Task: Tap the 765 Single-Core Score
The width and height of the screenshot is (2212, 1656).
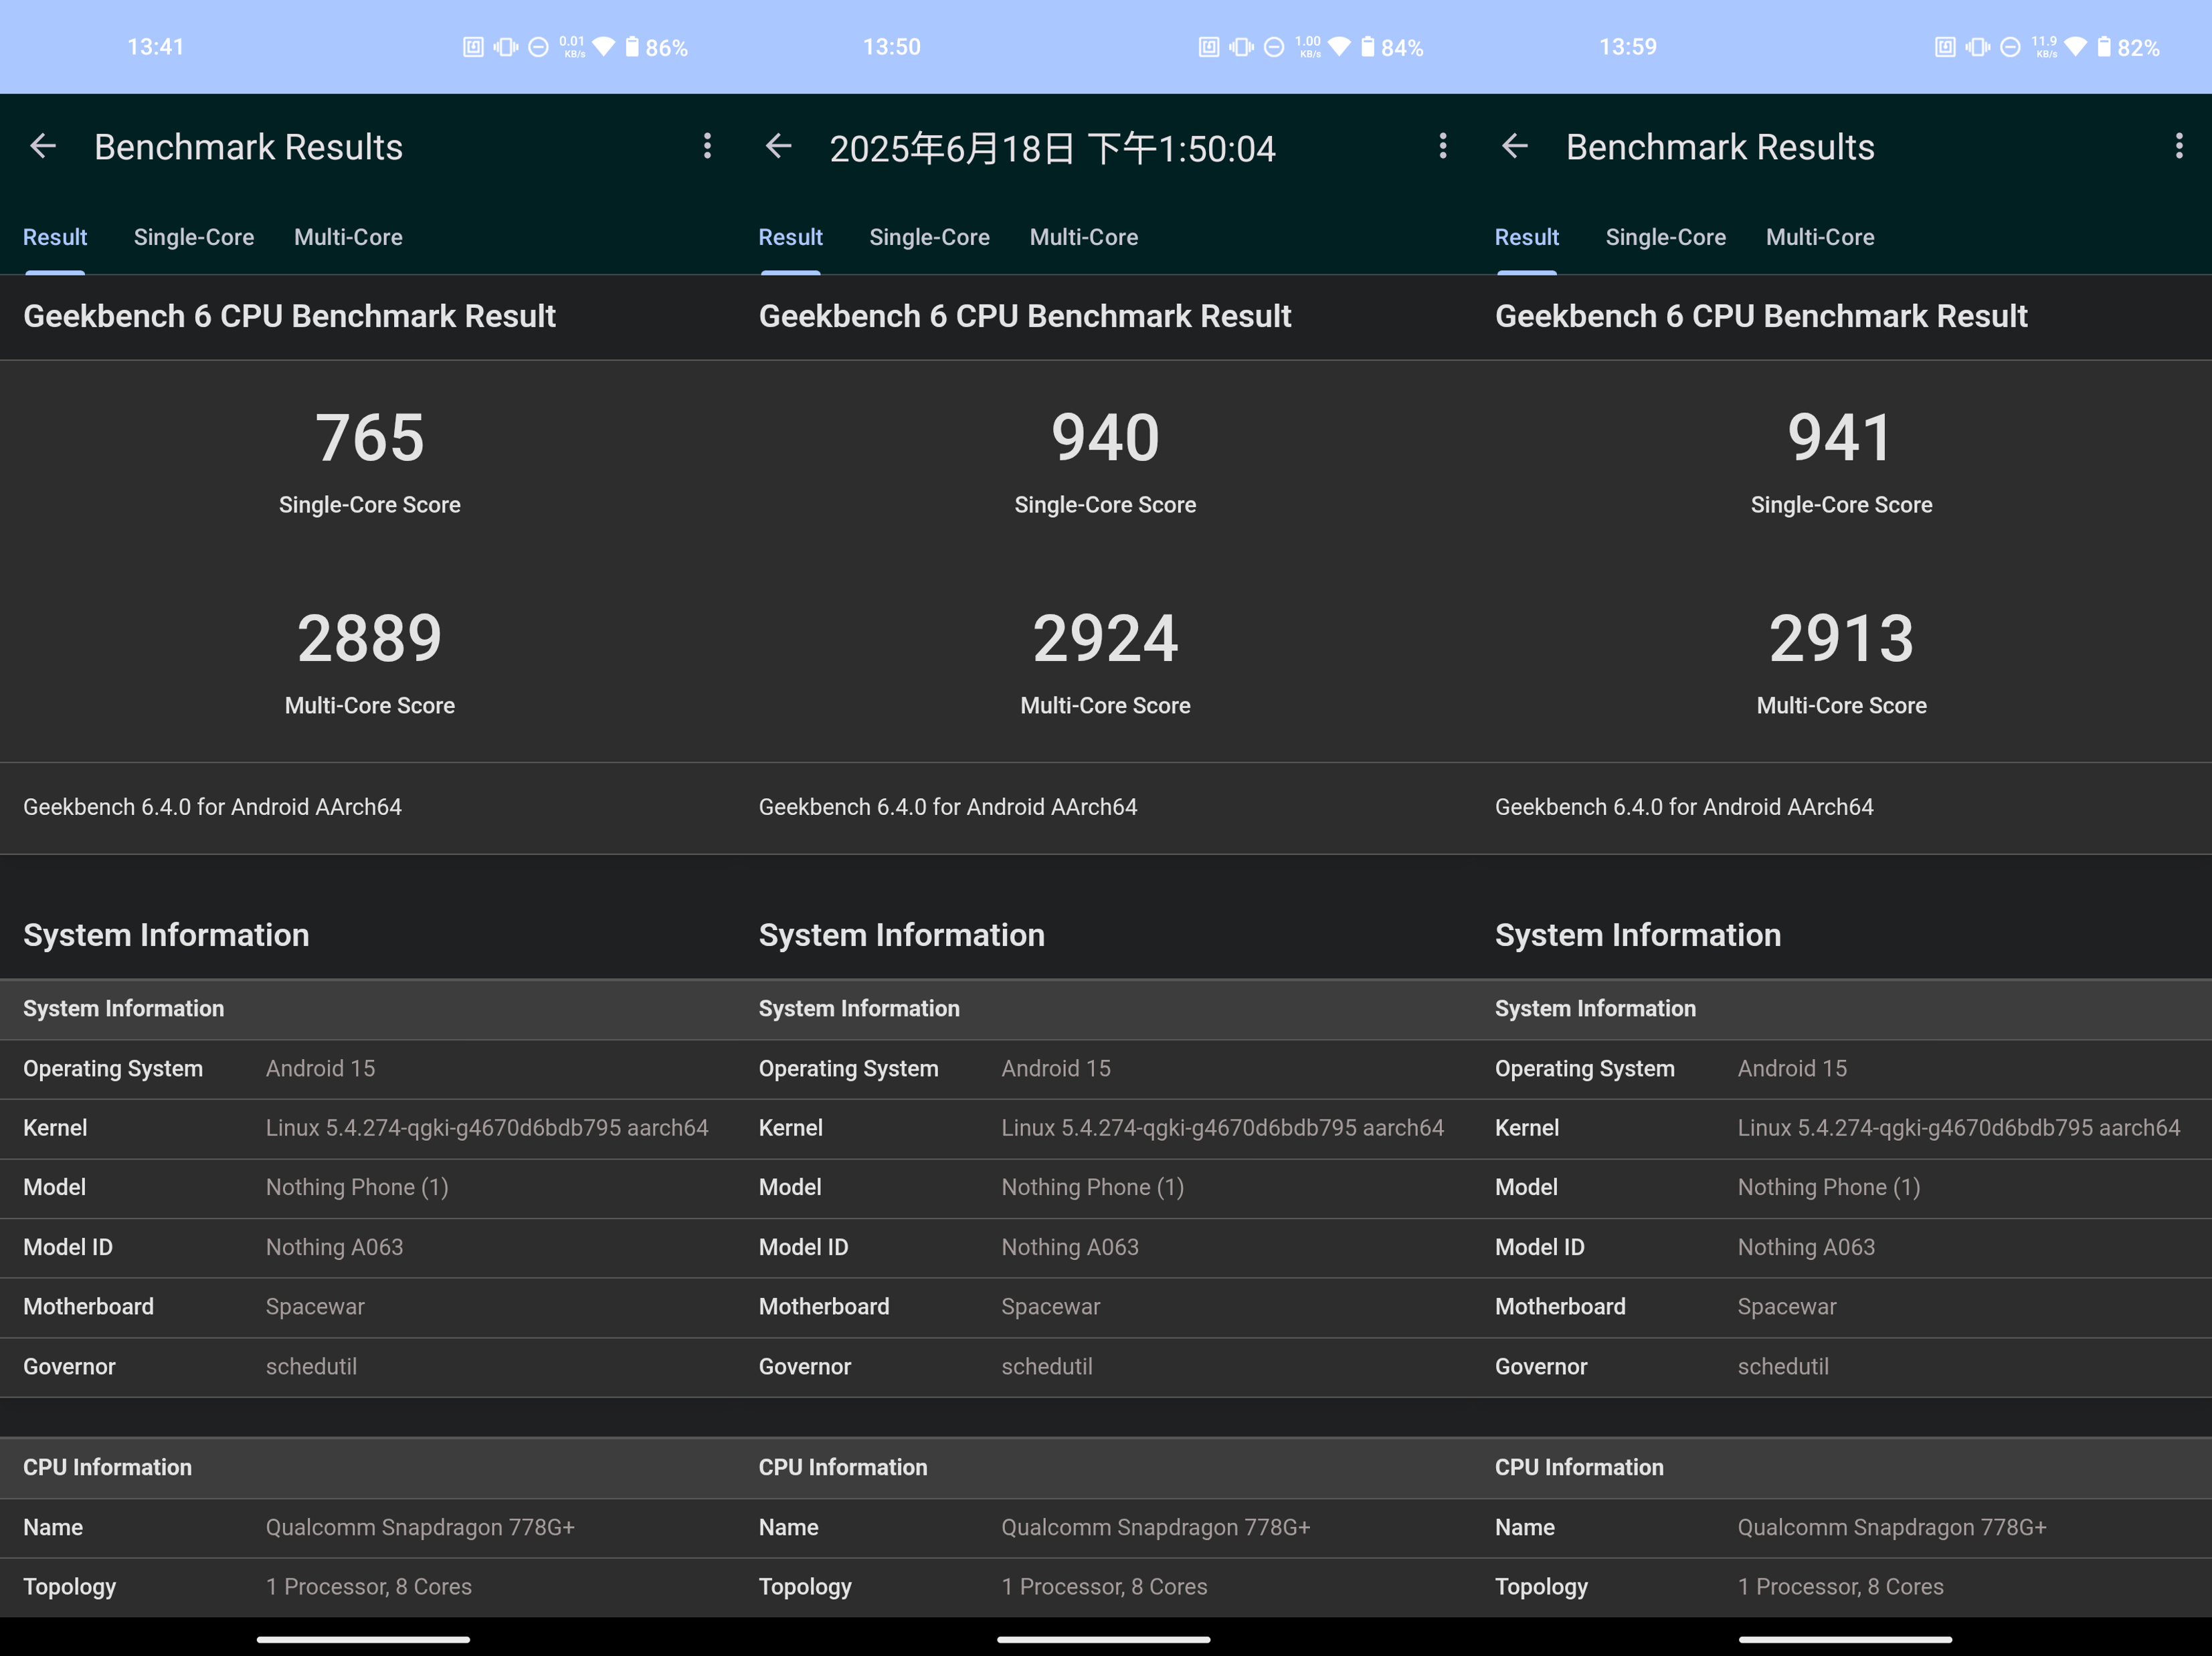Action: (x=369, y=438)
